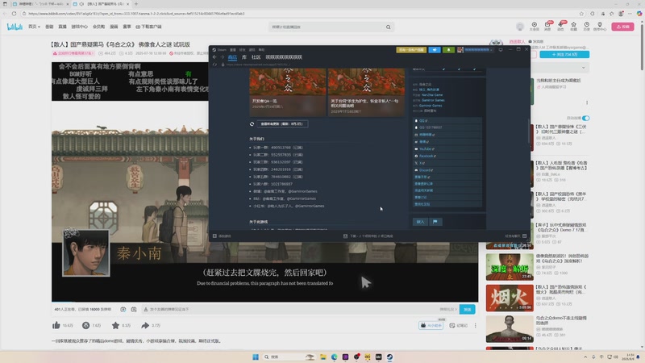Click the pink upload button on Bilibili
Viewport: 645px width, 363px height.
coord(622,27)
